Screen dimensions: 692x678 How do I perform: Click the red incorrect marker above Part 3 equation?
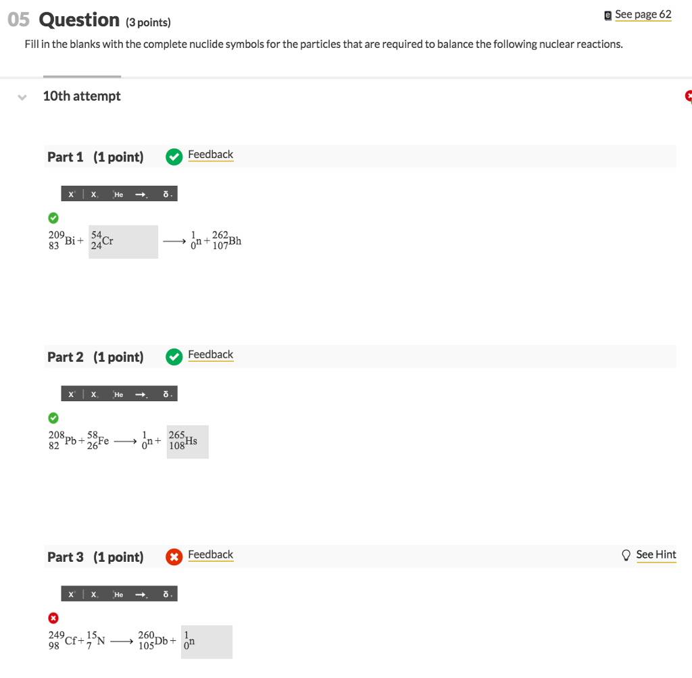53,617
